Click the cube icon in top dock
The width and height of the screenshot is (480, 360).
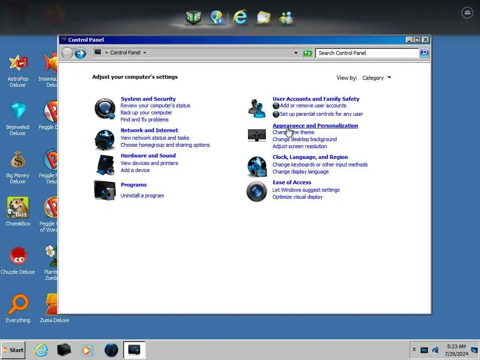194,17
